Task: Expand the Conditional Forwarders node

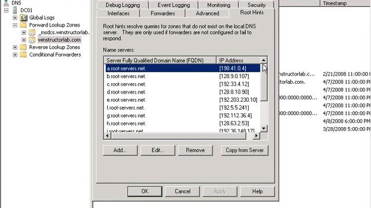Action: coord(15,55)
